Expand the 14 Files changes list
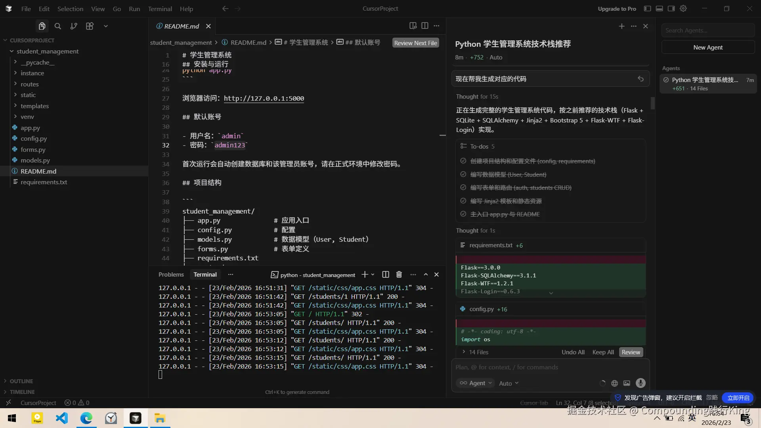Image resolution: width=761 pixels, height=428 pixels. click(475, 352)
